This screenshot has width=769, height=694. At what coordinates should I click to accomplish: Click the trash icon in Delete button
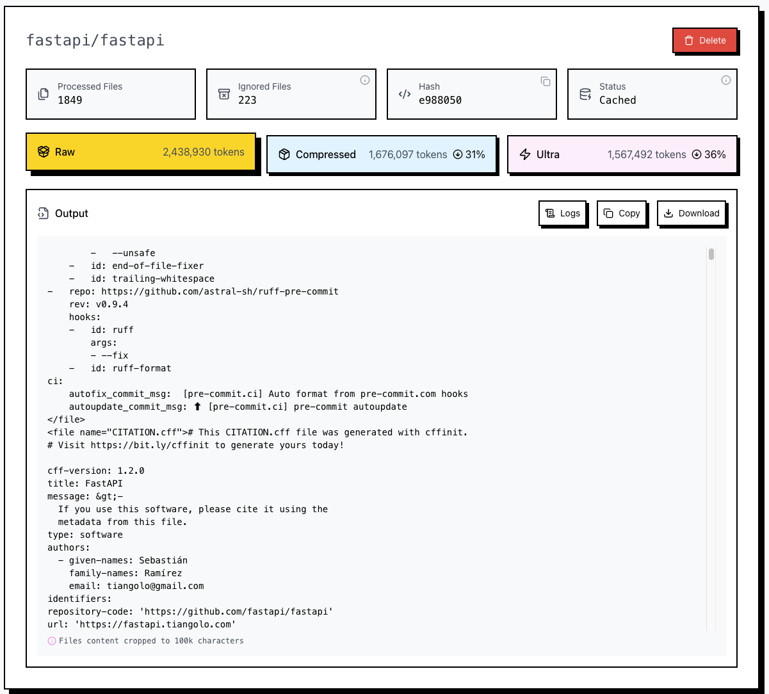coord(689,40)
